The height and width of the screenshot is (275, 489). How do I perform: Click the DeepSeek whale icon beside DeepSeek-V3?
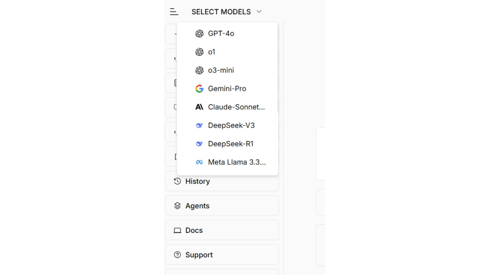(199, 125)
